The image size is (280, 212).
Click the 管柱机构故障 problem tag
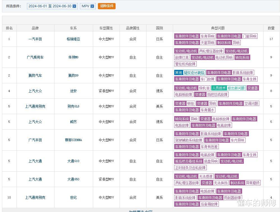(185, 64)
